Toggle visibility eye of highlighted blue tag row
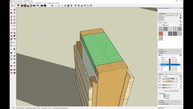Screen dimensions: 193x109 click(159, 64)
